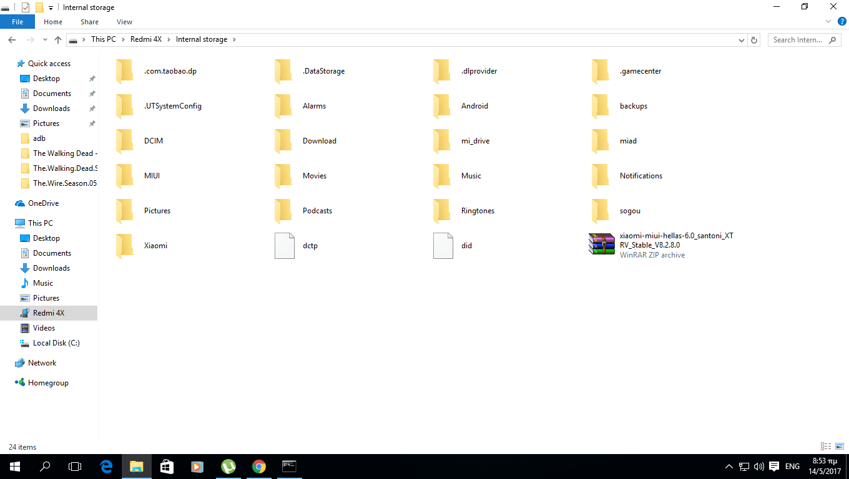Launch uTorrent from the taskbar
The width and height of the screenshot is (849, 479).
click(228, 467)
